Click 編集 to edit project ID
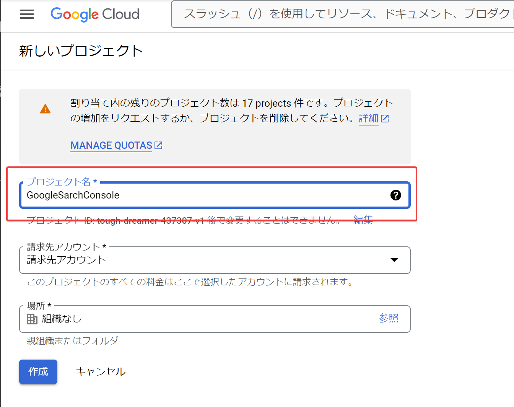This screenshot has width=514, height=407. pyautogui.click(x=363, y=220)
